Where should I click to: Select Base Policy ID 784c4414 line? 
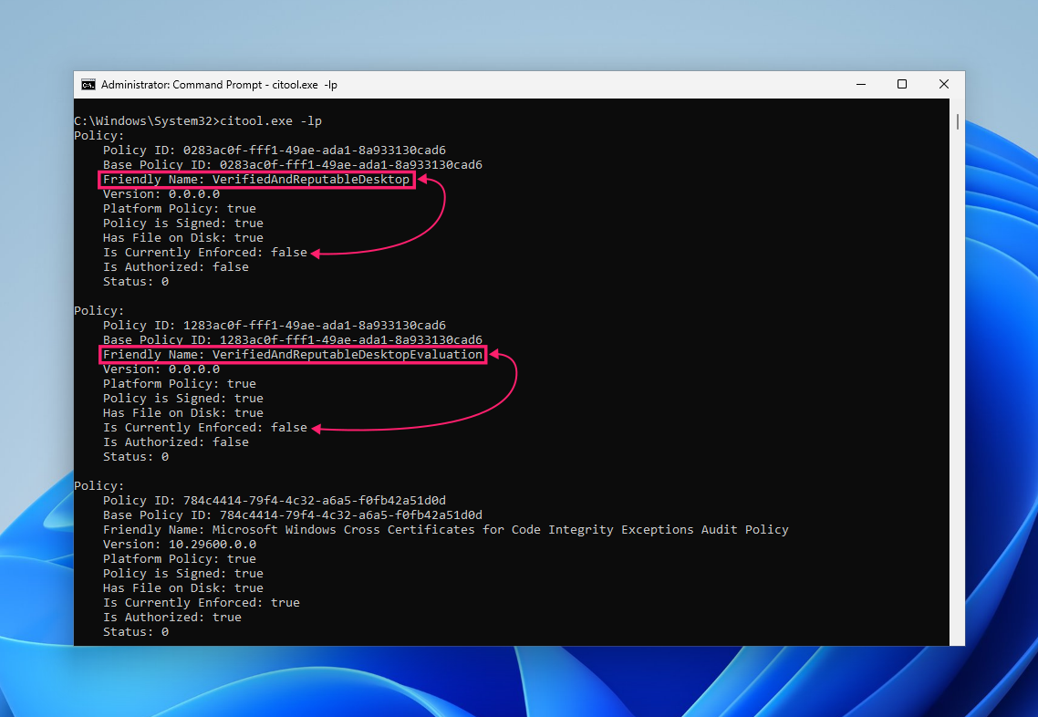click(293, 515)
